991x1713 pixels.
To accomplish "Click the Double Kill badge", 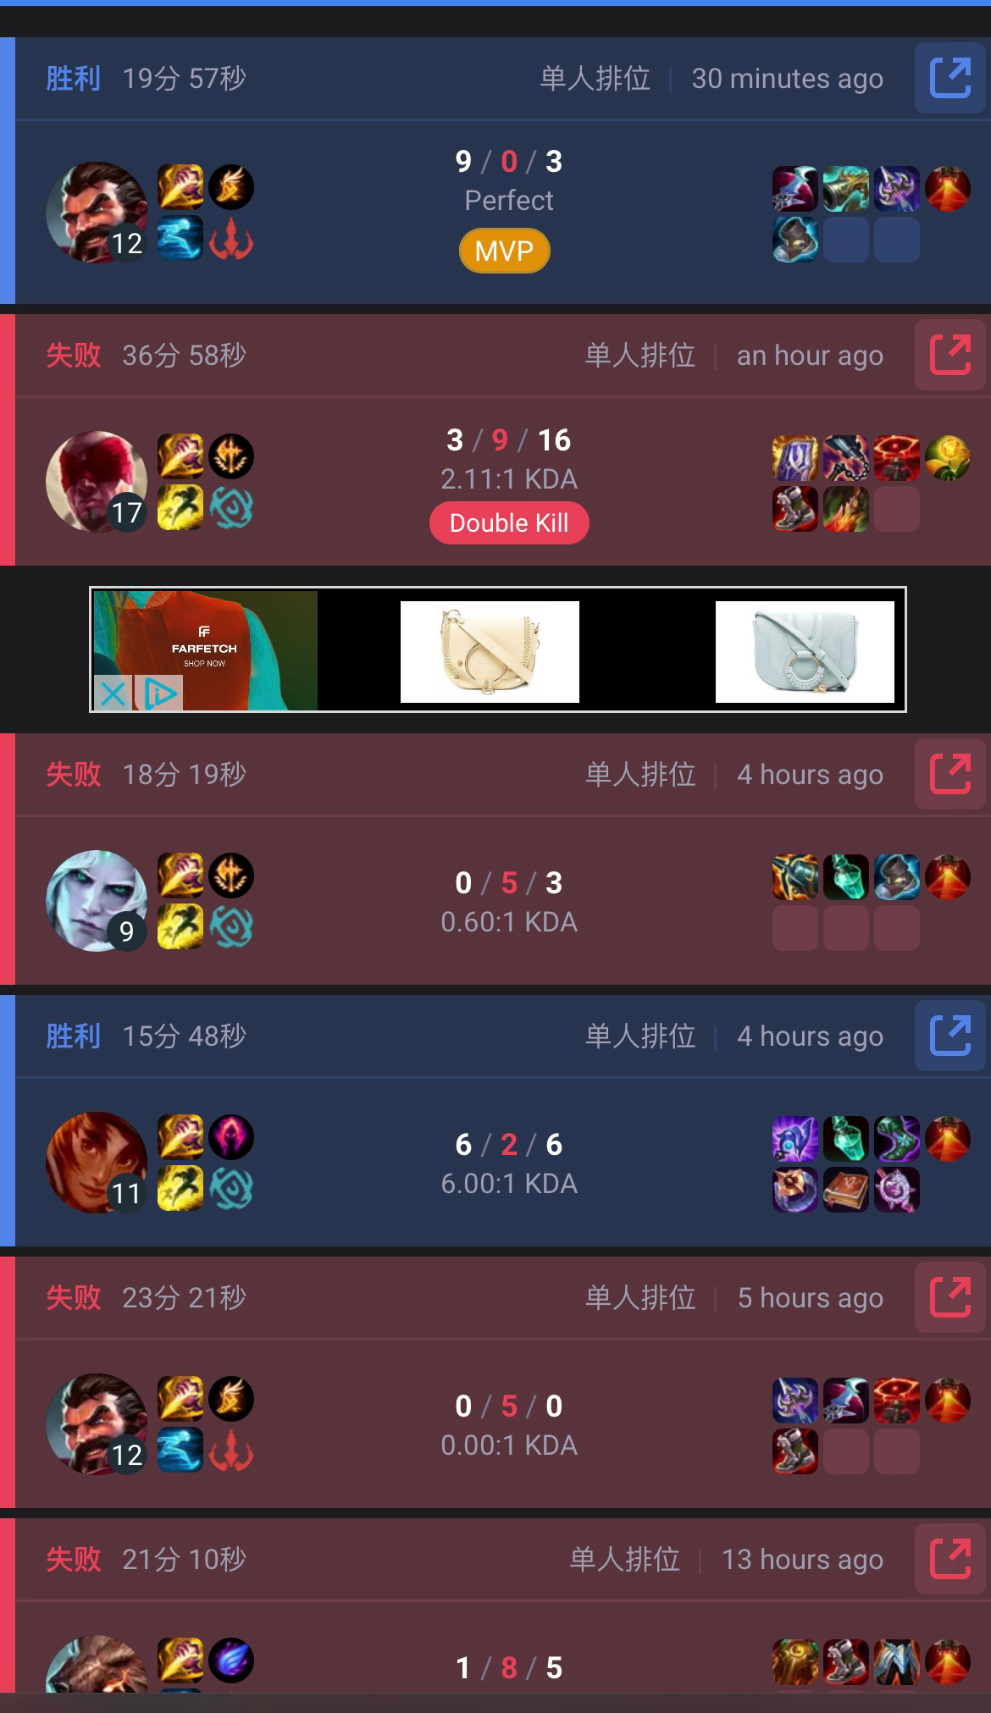I will click(509, 523).
